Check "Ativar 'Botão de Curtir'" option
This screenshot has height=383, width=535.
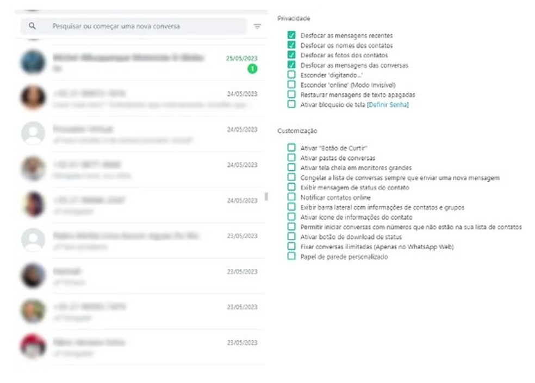coord(292,148)
